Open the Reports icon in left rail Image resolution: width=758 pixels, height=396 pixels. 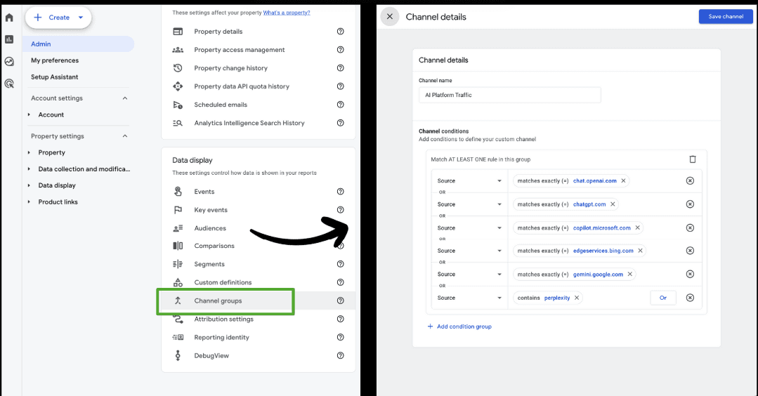pyautogui.click(x=9, y=39)
